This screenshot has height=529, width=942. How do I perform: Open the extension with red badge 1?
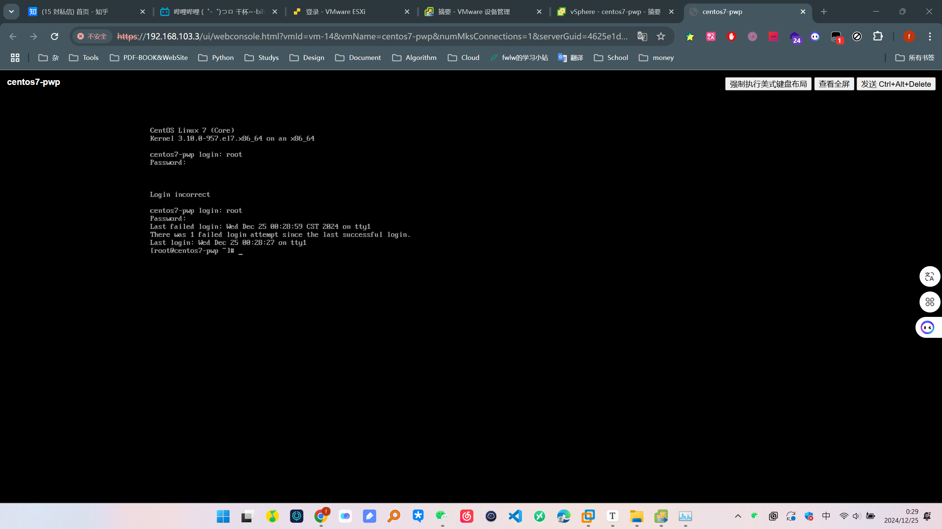[836, 37]
